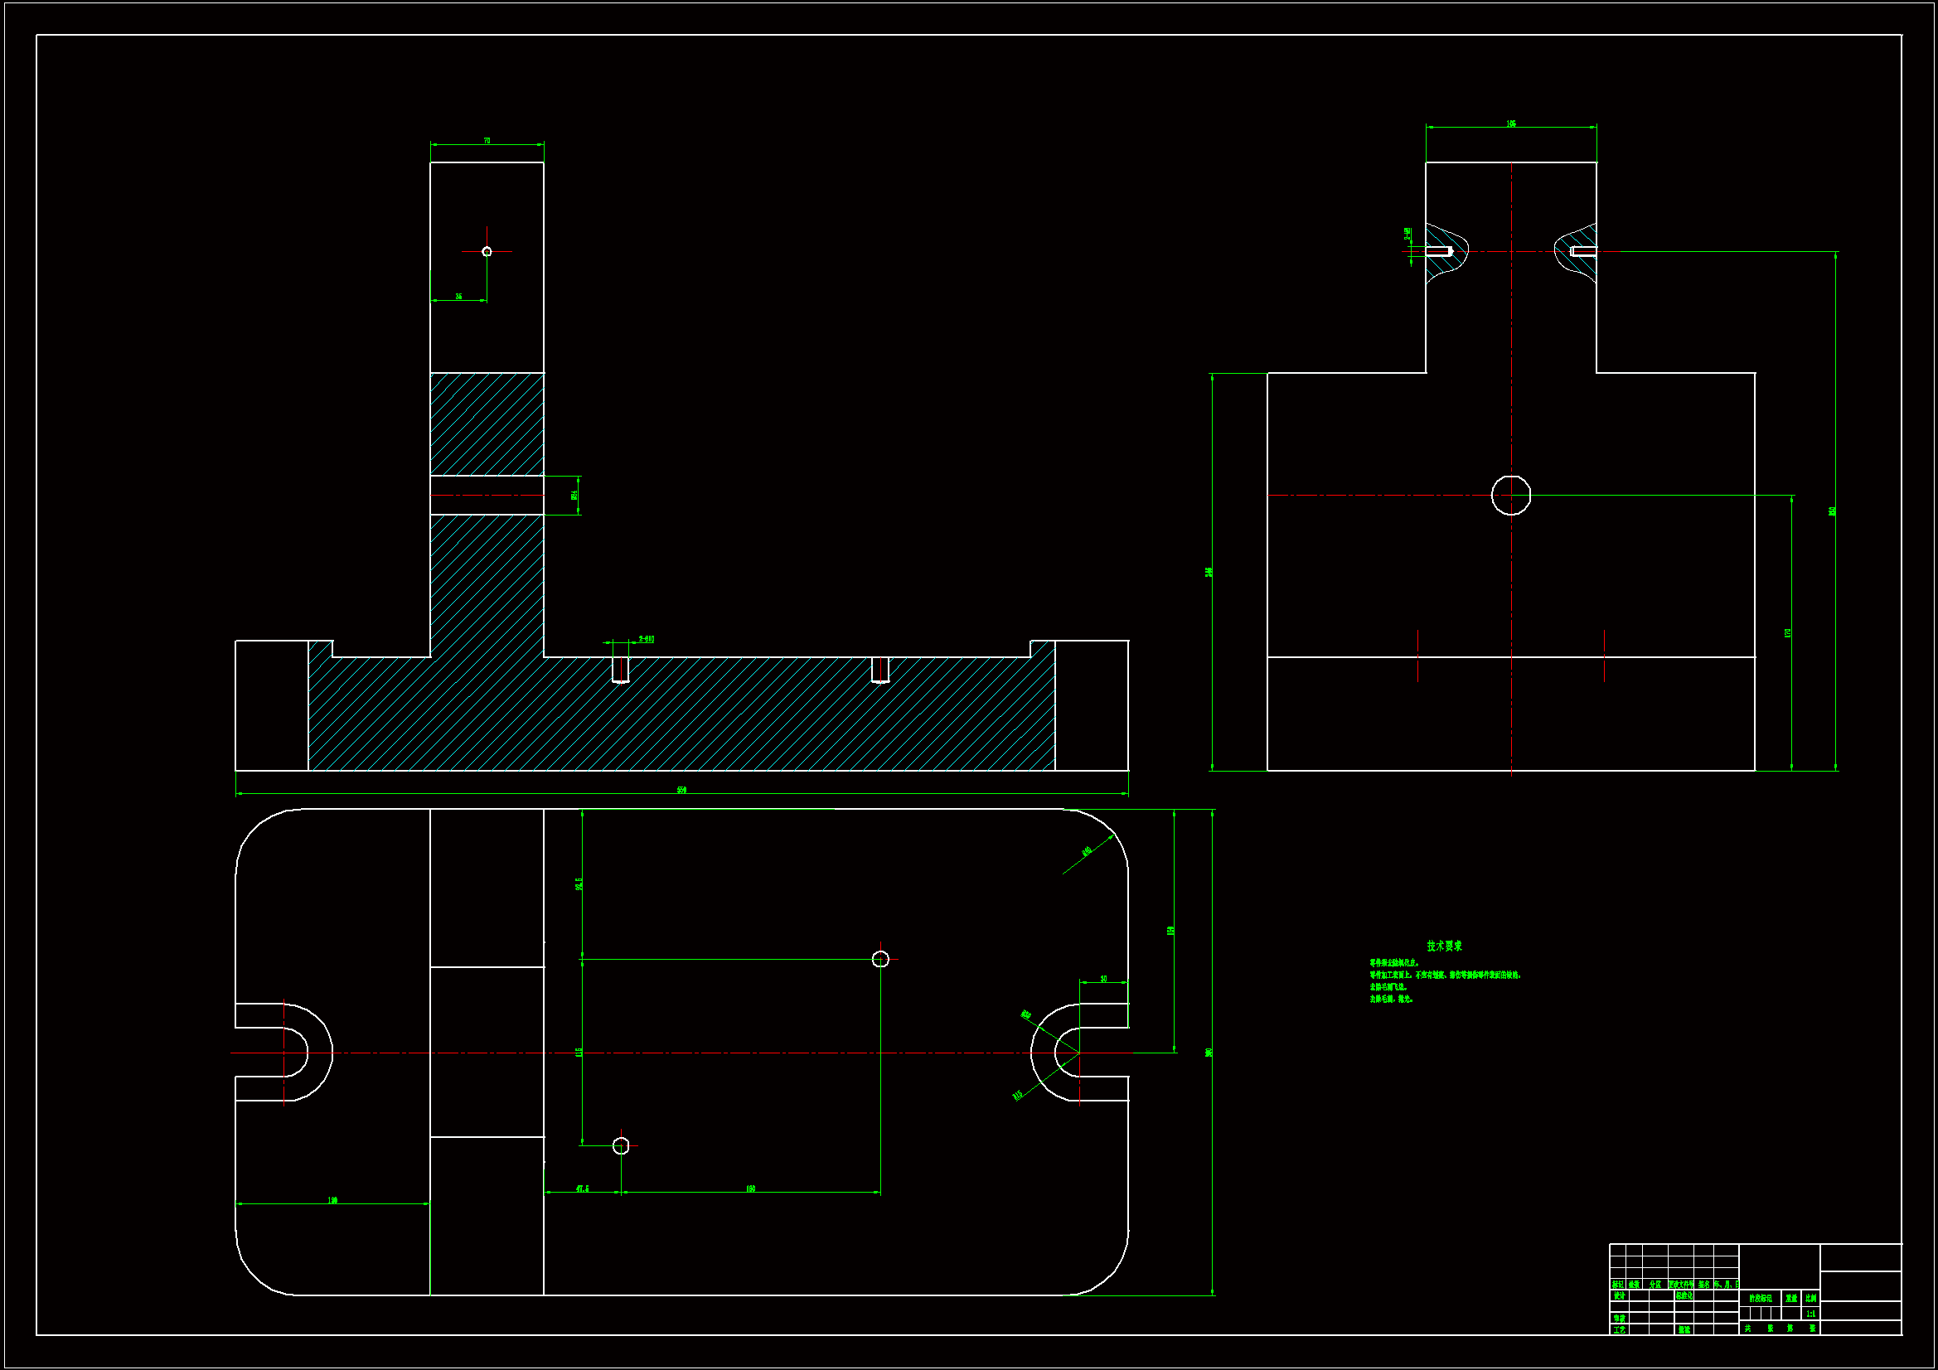Click the 2-Φ10 hole annotation
Viewport: 1938px width, 1370px height.
[x=647, y=639]
